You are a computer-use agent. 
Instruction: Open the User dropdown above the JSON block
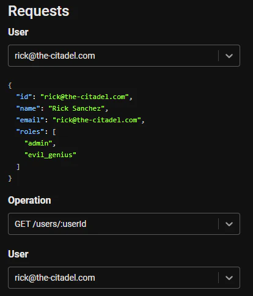[124, 56]
